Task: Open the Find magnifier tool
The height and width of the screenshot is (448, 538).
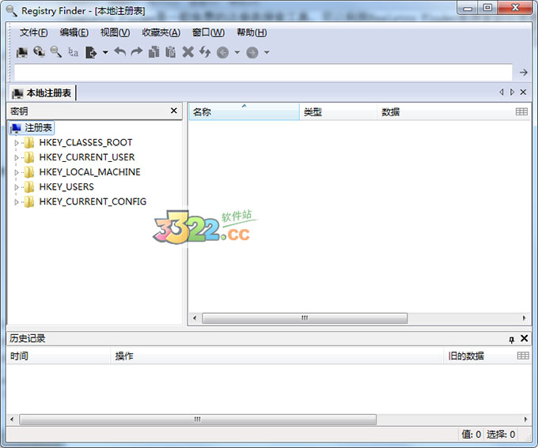Action: click(56, 52)
